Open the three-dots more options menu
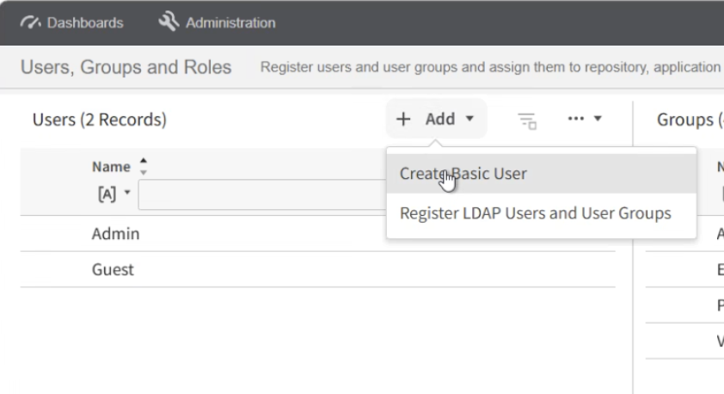 coord(576,119)
